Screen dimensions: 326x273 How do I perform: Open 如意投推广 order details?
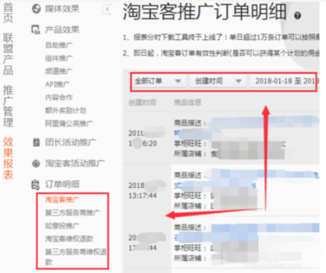click(x=62, y=225)
